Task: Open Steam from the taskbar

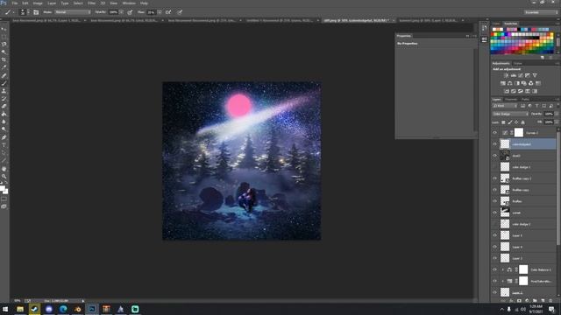Action: [34, 309]
